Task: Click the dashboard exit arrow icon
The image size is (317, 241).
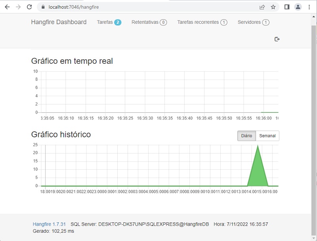Action: tap(277, 39)
